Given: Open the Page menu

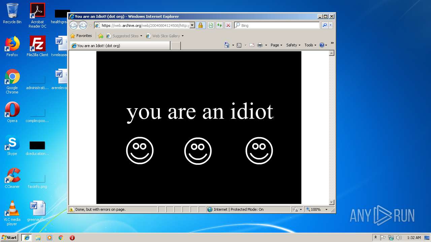Looking at the screenshot, I should [x=276, y=45].
